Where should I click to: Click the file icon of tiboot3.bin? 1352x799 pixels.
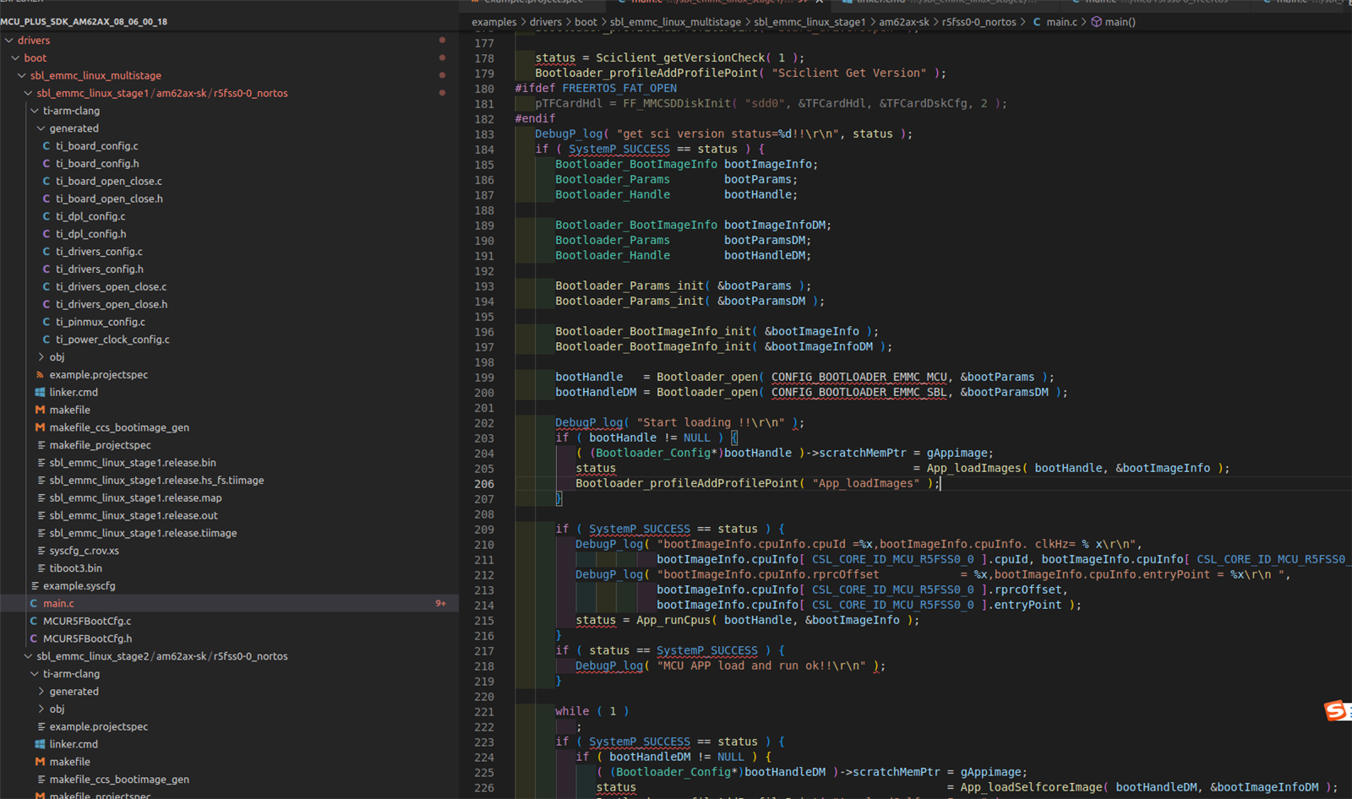(41, 568)
